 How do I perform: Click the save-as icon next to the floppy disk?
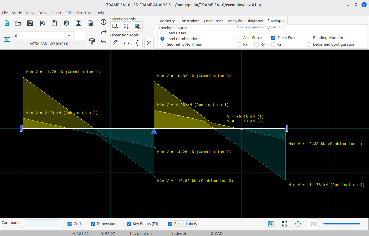pos(42,23)
